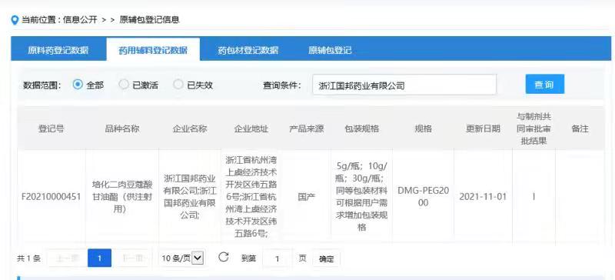The width and height of the screenshot is (615, 280).
Task: Select the 已激活 radio button
Action: pyautogui.click(x=124, y=85)
